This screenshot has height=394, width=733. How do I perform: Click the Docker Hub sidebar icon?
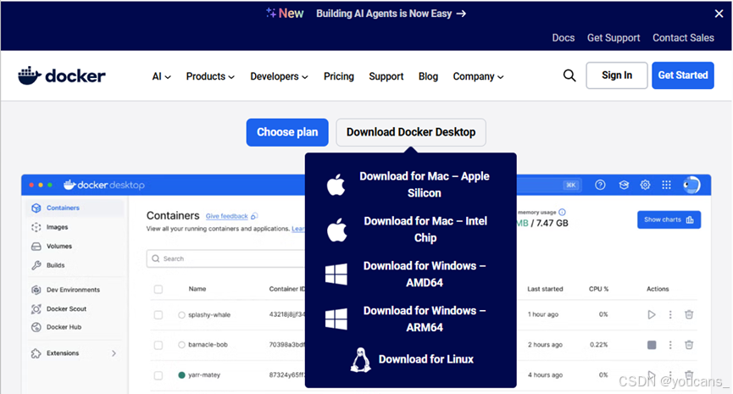click(x=36, y=327)
